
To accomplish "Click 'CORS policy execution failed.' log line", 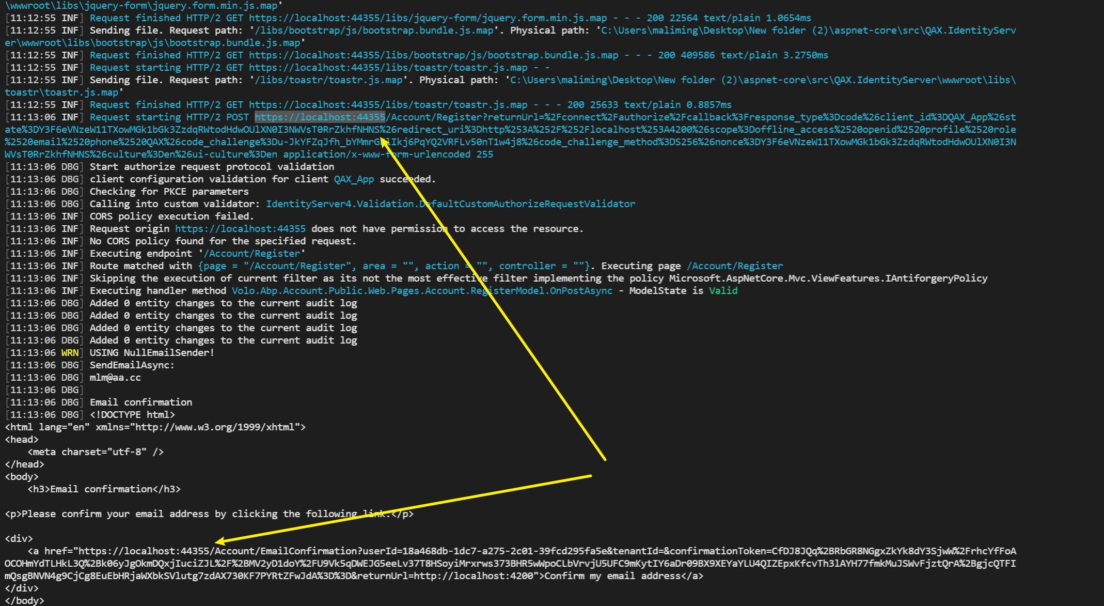I will point(171,216).
